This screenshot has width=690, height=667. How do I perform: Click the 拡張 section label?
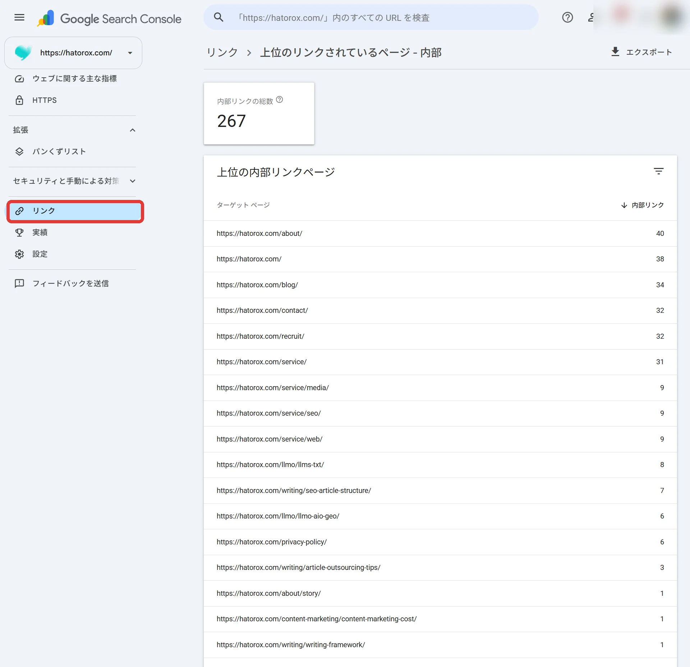tap(20, 130)
